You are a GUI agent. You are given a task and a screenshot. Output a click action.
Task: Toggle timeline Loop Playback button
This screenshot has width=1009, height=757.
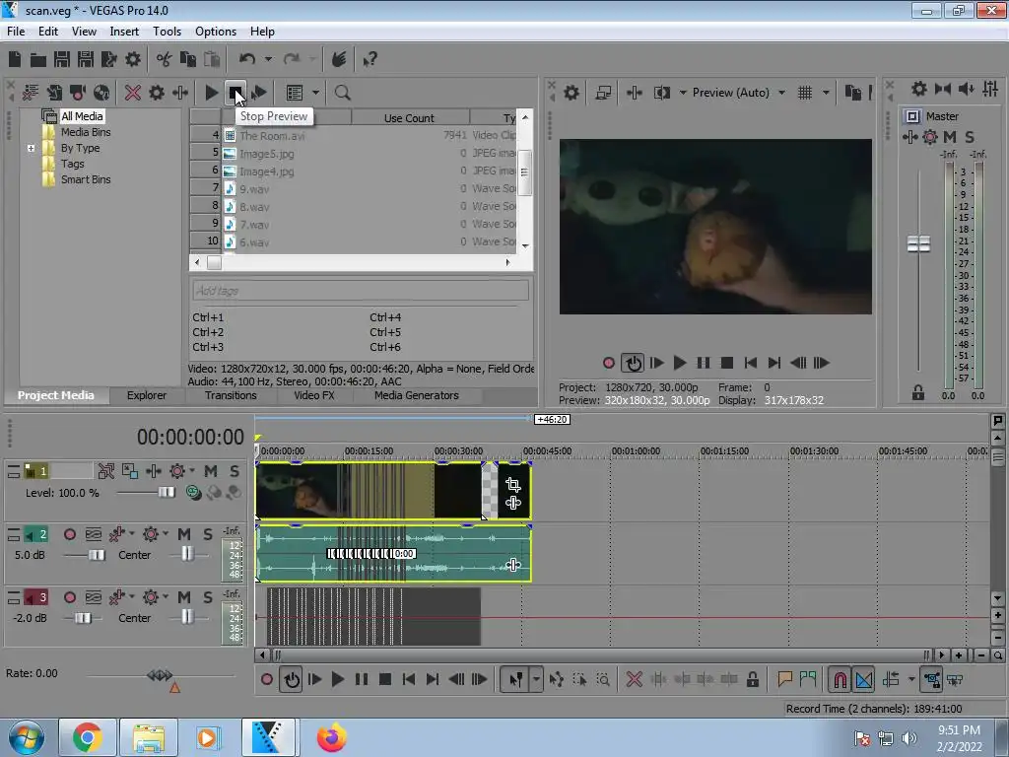pos(291,679)
